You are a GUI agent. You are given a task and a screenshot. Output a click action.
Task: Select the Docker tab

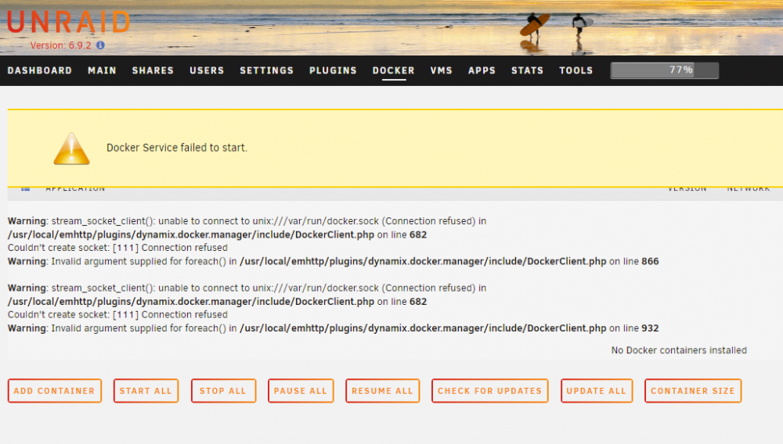point(394,71)
